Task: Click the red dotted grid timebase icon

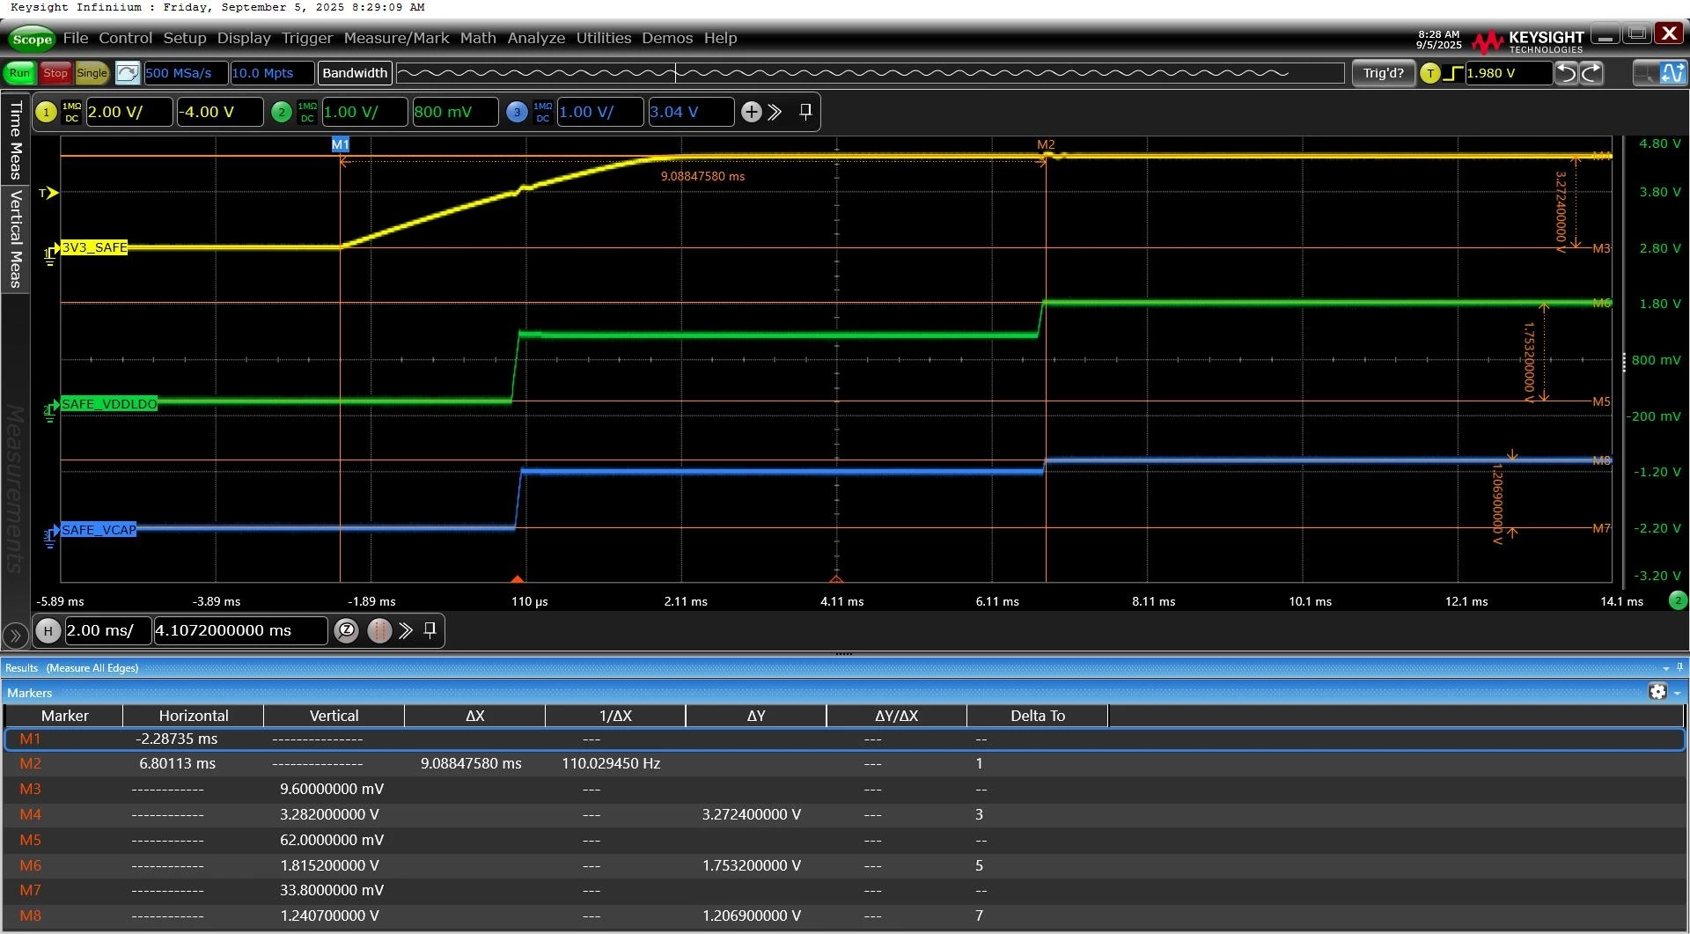Action: tap(379, 630)
